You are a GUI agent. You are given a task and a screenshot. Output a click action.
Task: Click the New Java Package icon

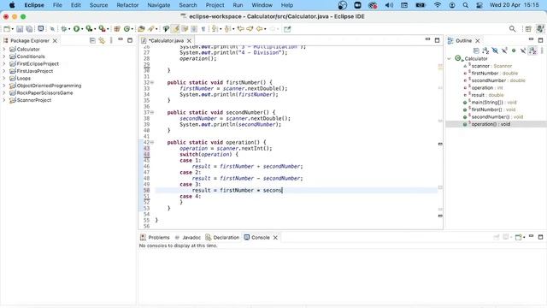(x=117, y=29)
